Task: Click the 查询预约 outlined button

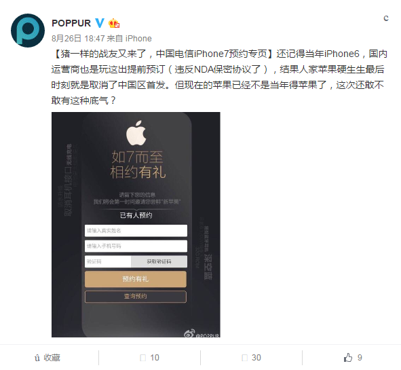Action: click(136, 296)
